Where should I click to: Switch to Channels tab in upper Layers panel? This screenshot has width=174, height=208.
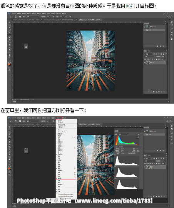[x=149, y=51]
